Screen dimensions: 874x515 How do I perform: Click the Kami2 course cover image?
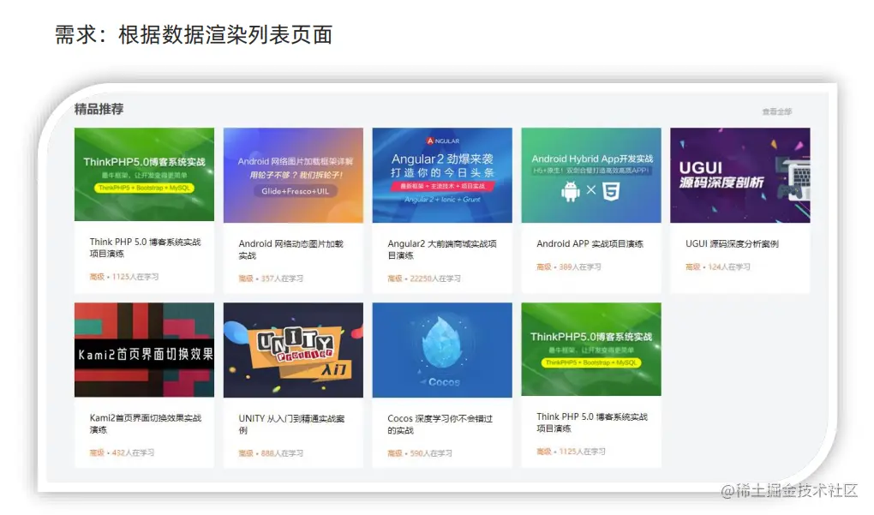coord(143,349)
